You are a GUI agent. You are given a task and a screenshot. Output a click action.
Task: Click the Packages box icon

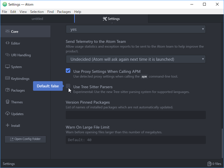(x=8, y=90)
